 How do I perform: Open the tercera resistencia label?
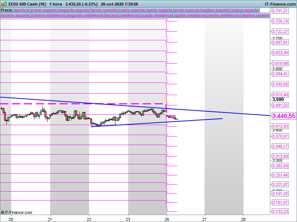[x=122, y=16]
